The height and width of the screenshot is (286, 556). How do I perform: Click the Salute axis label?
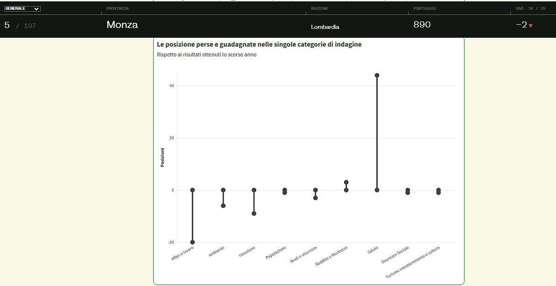pos(373,250)
